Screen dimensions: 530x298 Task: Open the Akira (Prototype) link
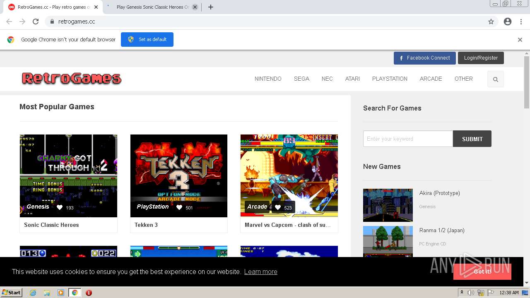pos(439,193)
